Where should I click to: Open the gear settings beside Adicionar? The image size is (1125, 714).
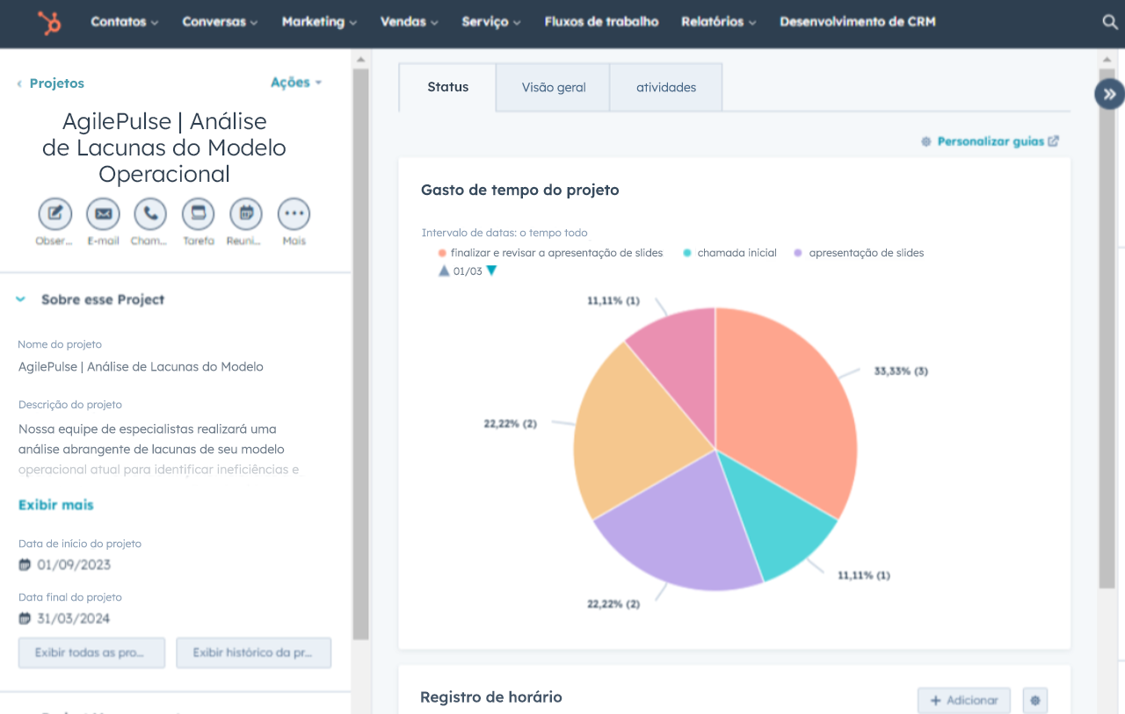coord(1034,700)
